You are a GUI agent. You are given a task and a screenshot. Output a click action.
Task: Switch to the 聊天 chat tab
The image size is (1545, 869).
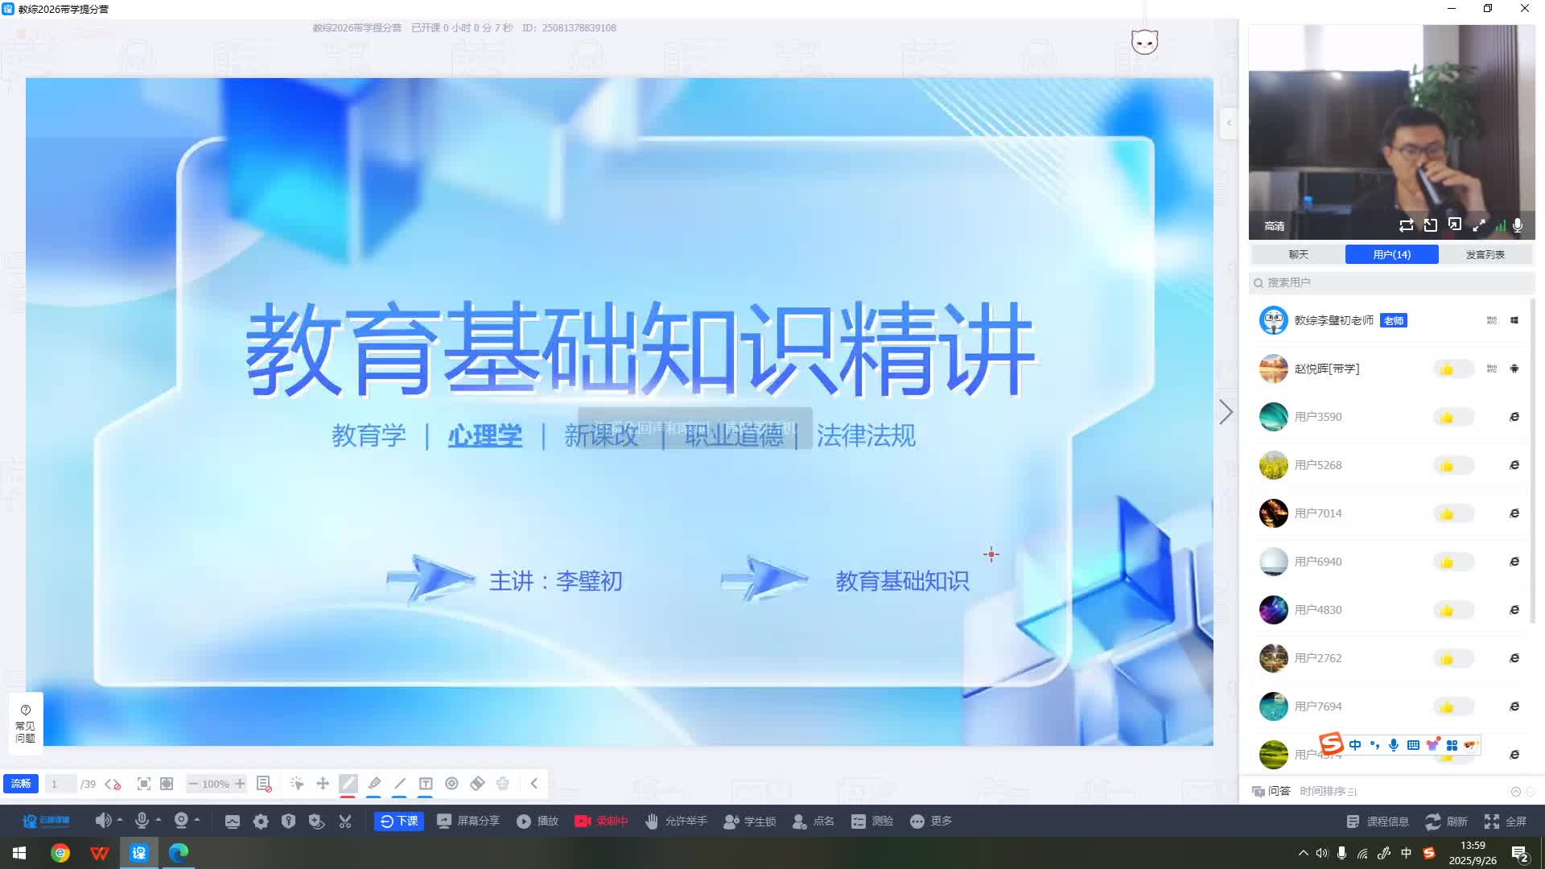coord(1298,254)
